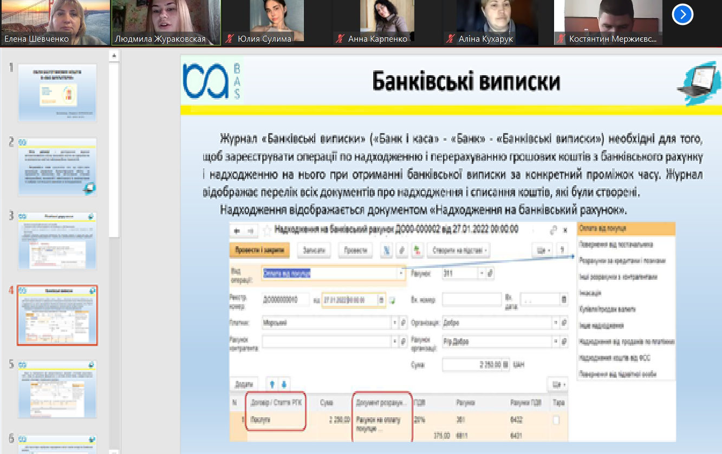Click the question mark help icon in form
722x454 pixels.
[x=563, y=250]
